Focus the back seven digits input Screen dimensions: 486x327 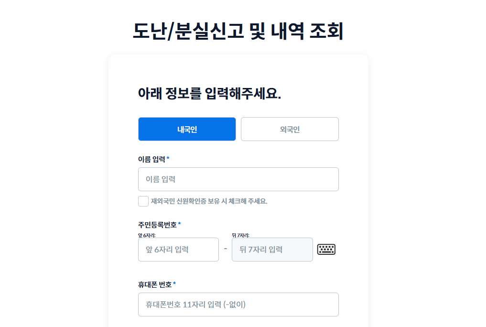[272, 249]
